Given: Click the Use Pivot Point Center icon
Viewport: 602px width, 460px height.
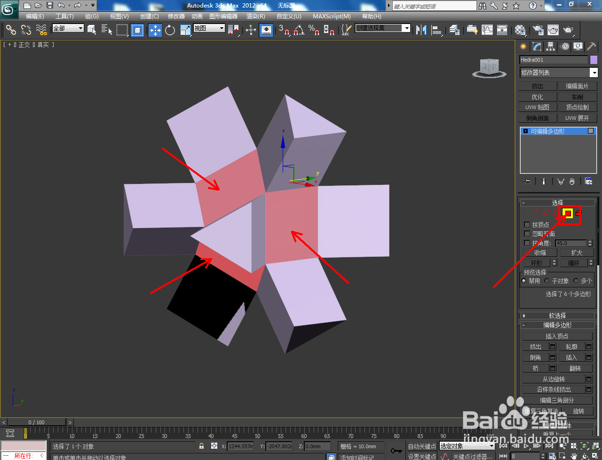Looking at the screenshot, I should coord(233,30).
